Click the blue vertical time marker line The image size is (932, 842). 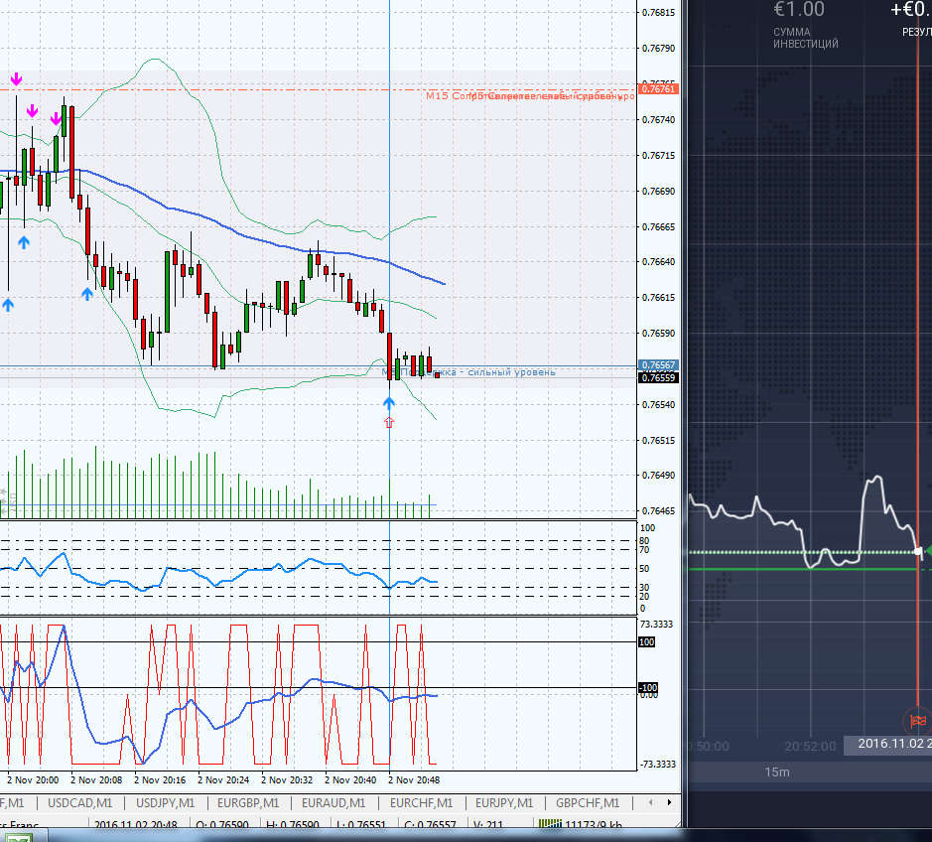(389, 199)
